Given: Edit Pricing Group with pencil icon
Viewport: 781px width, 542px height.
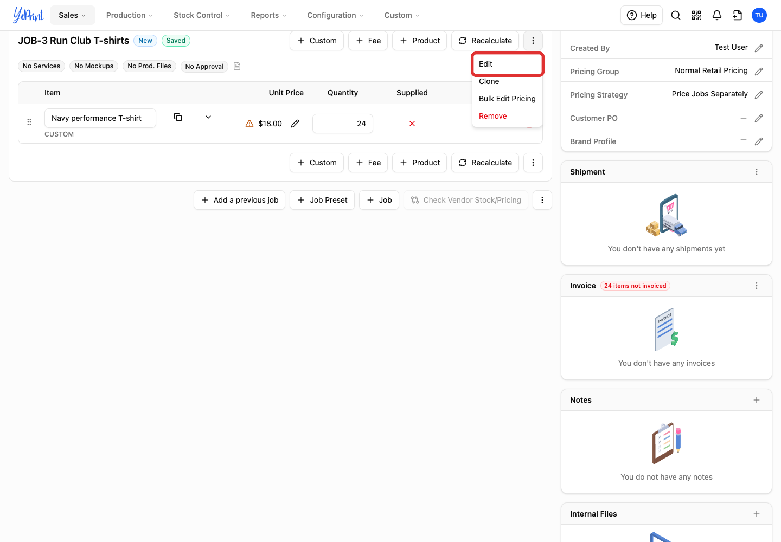Looking at the screenshot, I should (x=759, y=72).
